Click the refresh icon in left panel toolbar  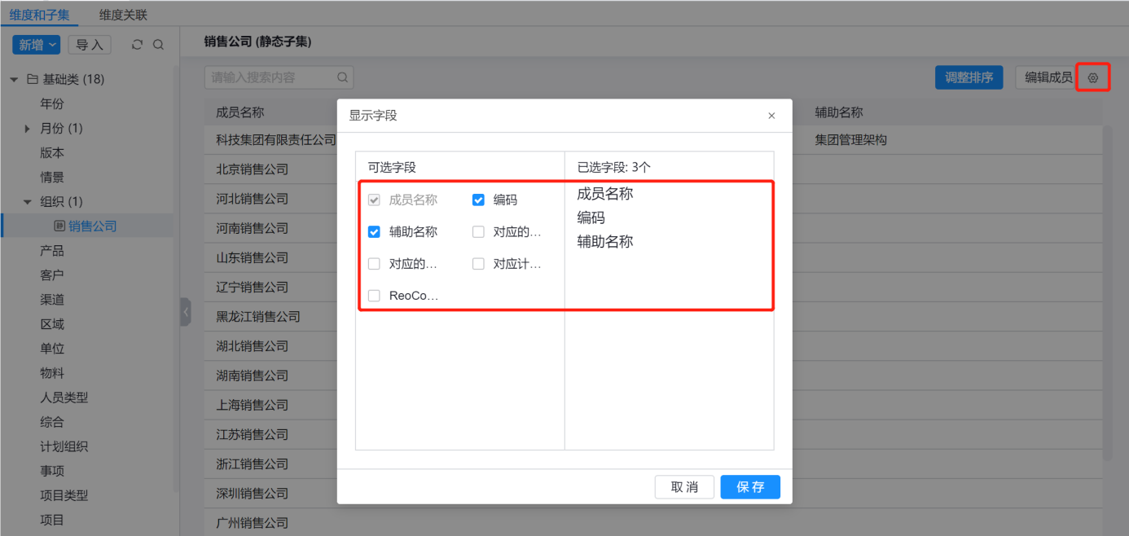pyautogui.click(x=137, y=45)
